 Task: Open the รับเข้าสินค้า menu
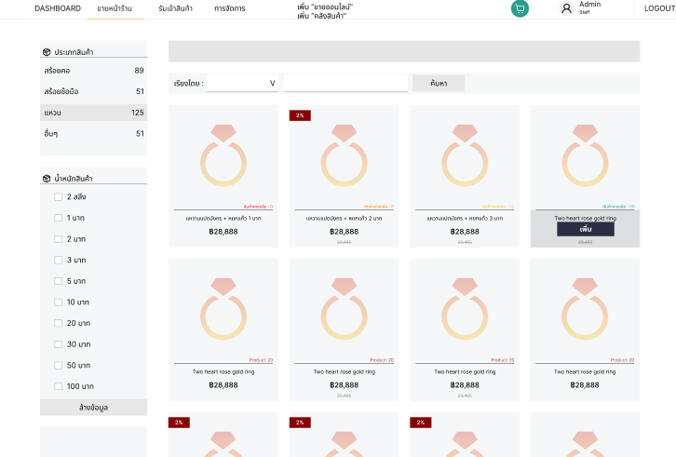coord(175,8)
